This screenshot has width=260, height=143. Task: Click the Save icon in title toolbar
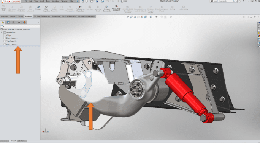tap(97, 1)
